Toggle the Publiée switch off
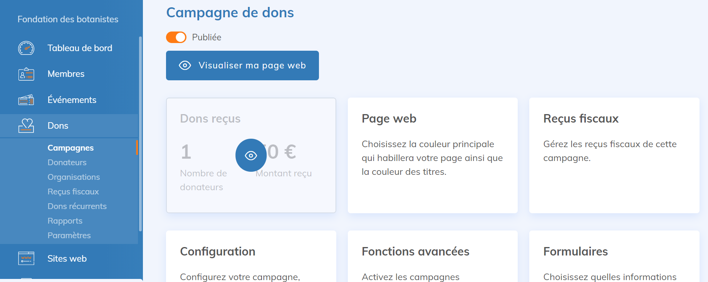The width and height of the screenshot is (708, 282). point(176,37)
